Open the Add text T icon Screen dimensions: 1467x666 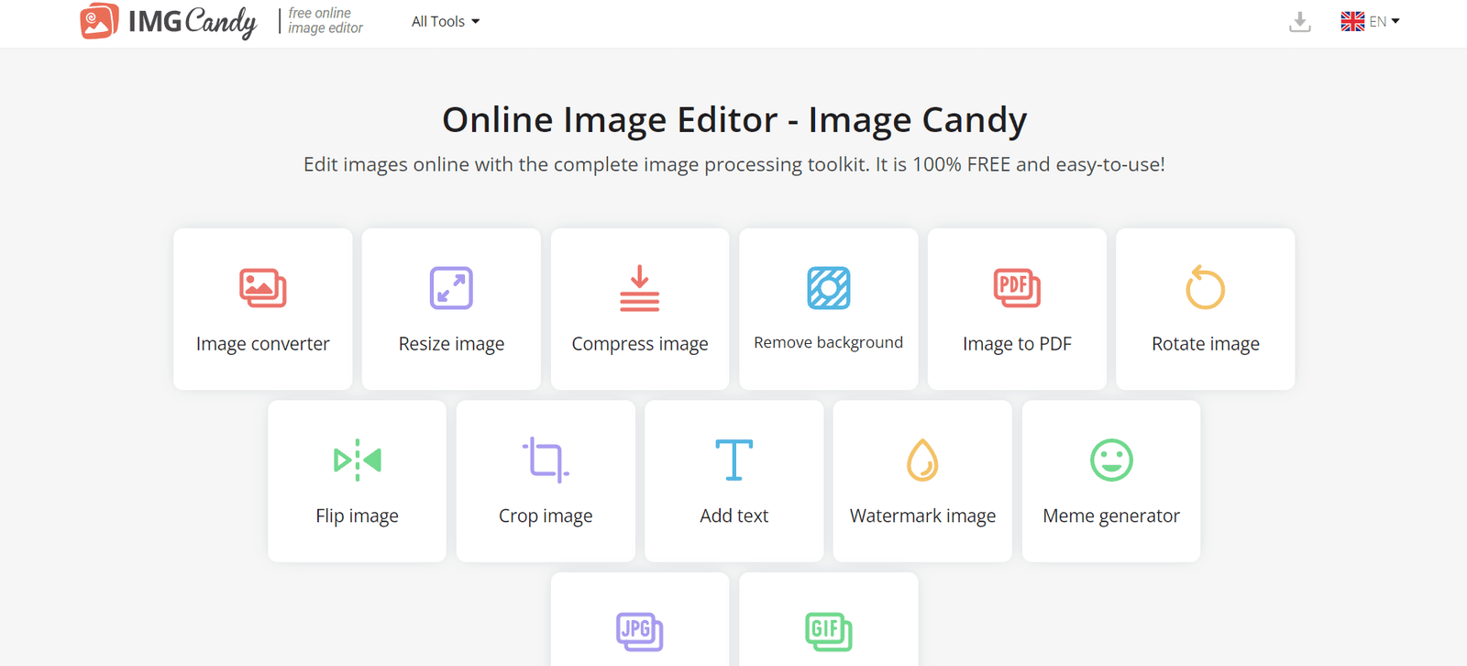coord(733,460)
